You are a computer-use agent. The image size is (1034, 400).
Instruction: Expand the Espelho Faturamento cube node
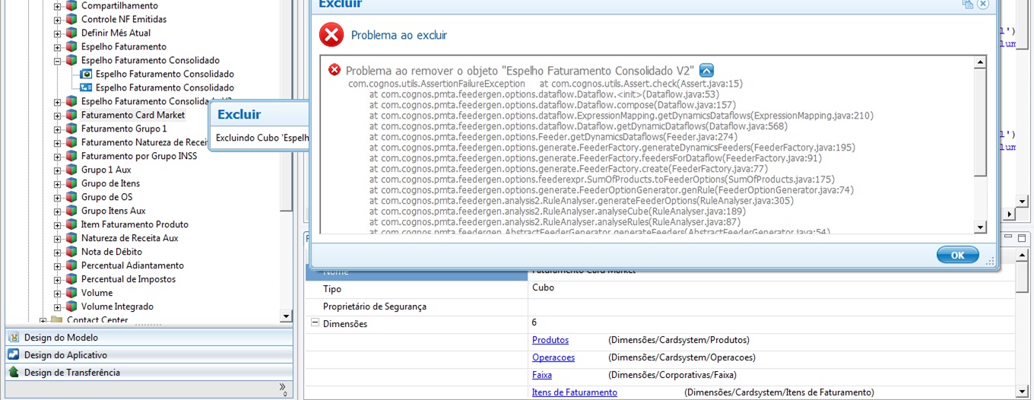(x=58, y=47)
